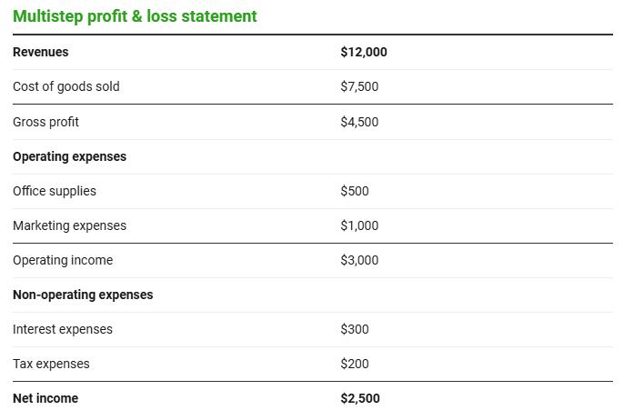Click the $1,000 marketing amount
634x420 pixels.
359,225
